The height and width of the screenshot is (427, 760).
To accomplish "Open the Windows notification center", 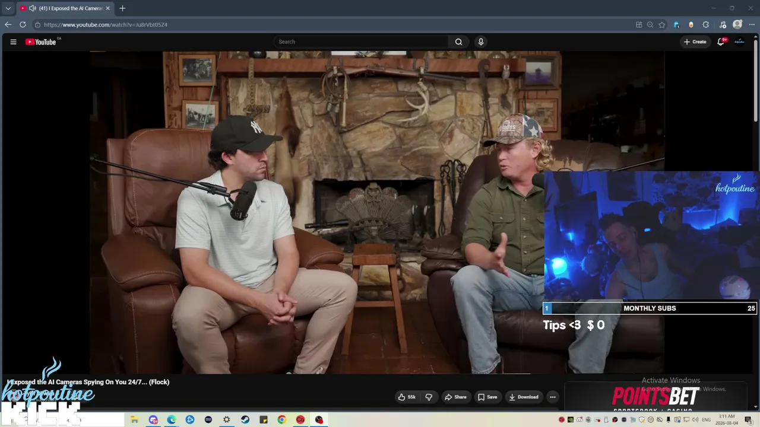I will tap(748, 420).
